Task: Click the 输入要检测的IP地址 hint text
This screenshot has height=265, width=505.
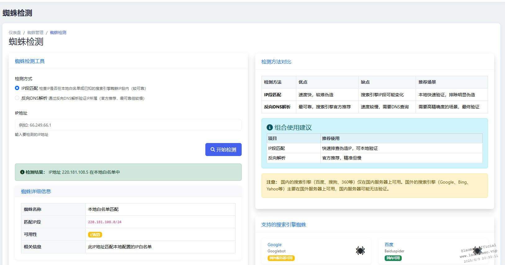Action: [x=32, y=135]
